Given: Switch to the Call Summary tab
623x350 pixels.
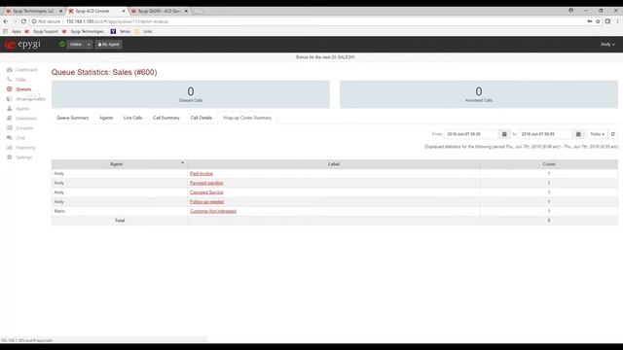Looking at the screenshot, I should (x=166, y=118).
